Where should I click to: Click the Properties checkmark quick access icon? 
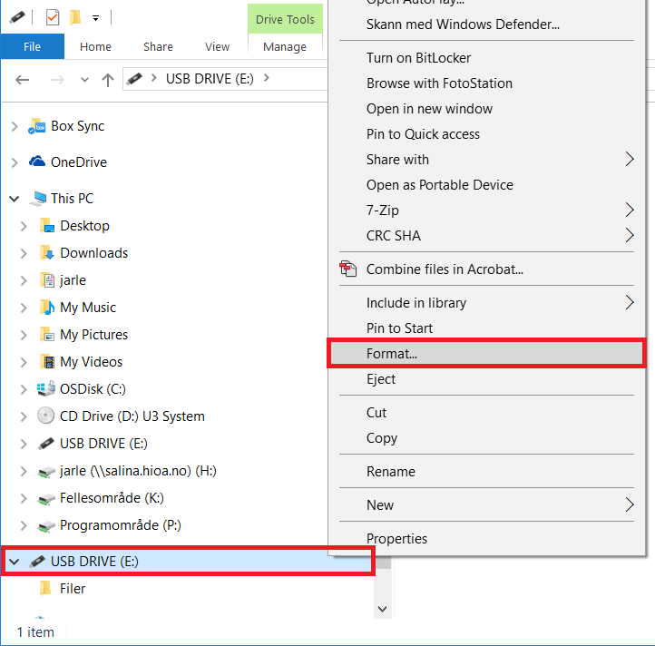[53, 17]
